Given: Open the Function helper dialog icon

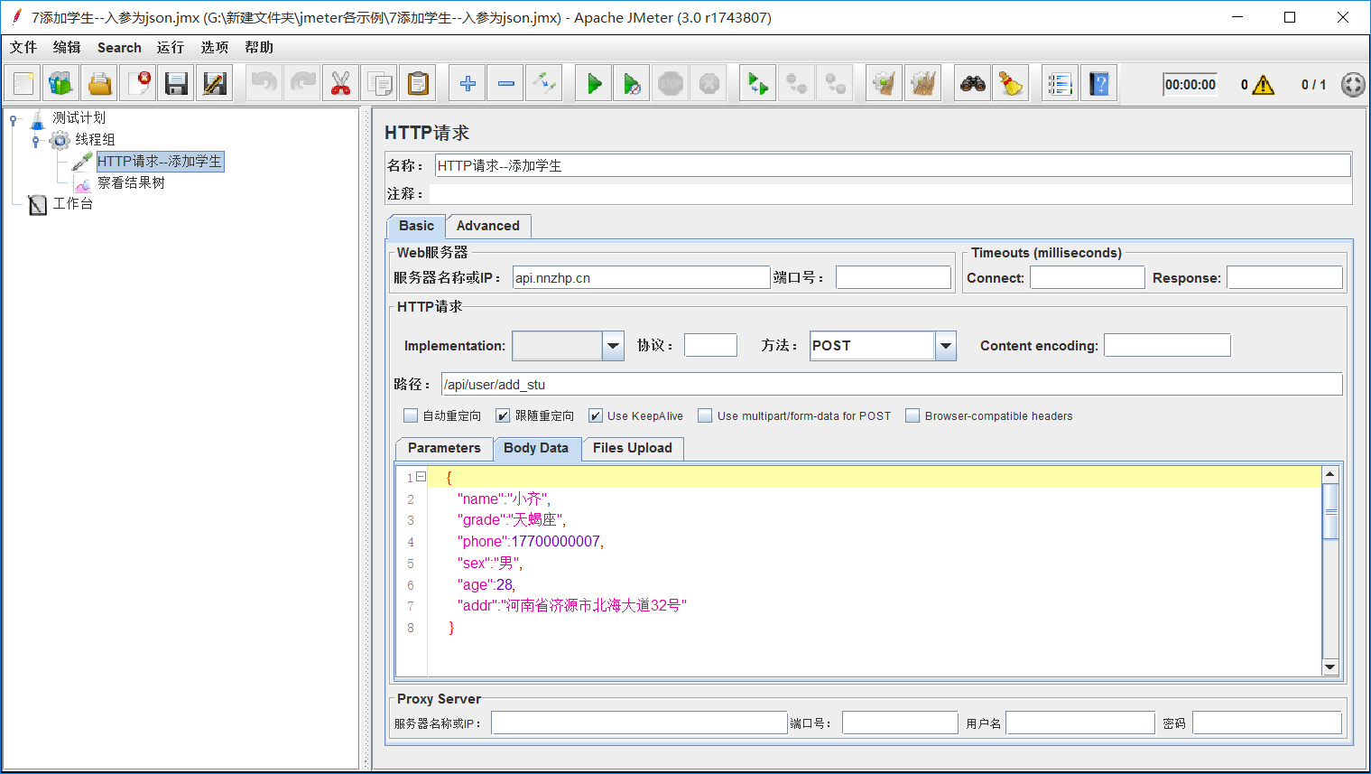Looking at the screenshot, I should point(1060,84).
